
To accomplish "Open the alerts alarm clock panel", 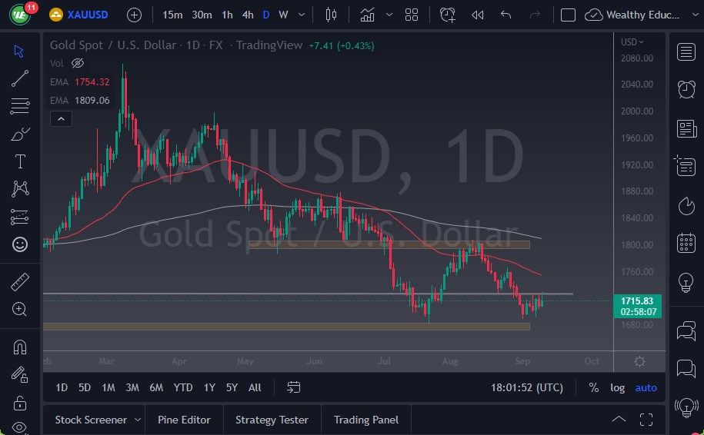I will tap(686, 89).
